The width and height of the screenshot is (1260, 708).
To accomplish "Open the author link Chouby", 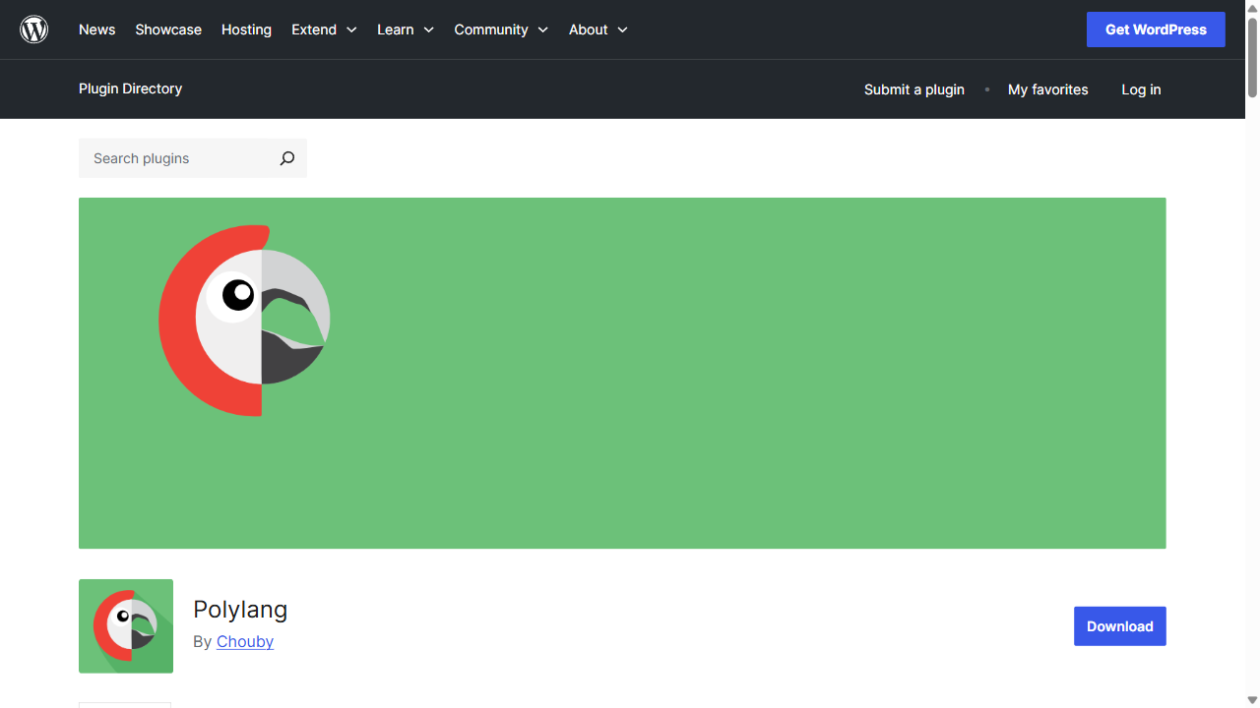I will coord(245,641).
